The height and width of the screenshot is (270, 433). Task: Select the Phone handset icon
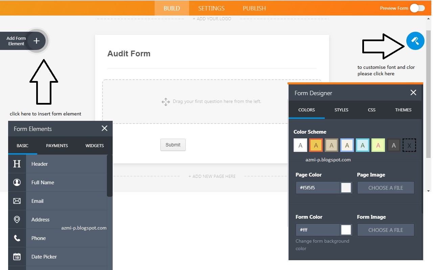(17, 238)
